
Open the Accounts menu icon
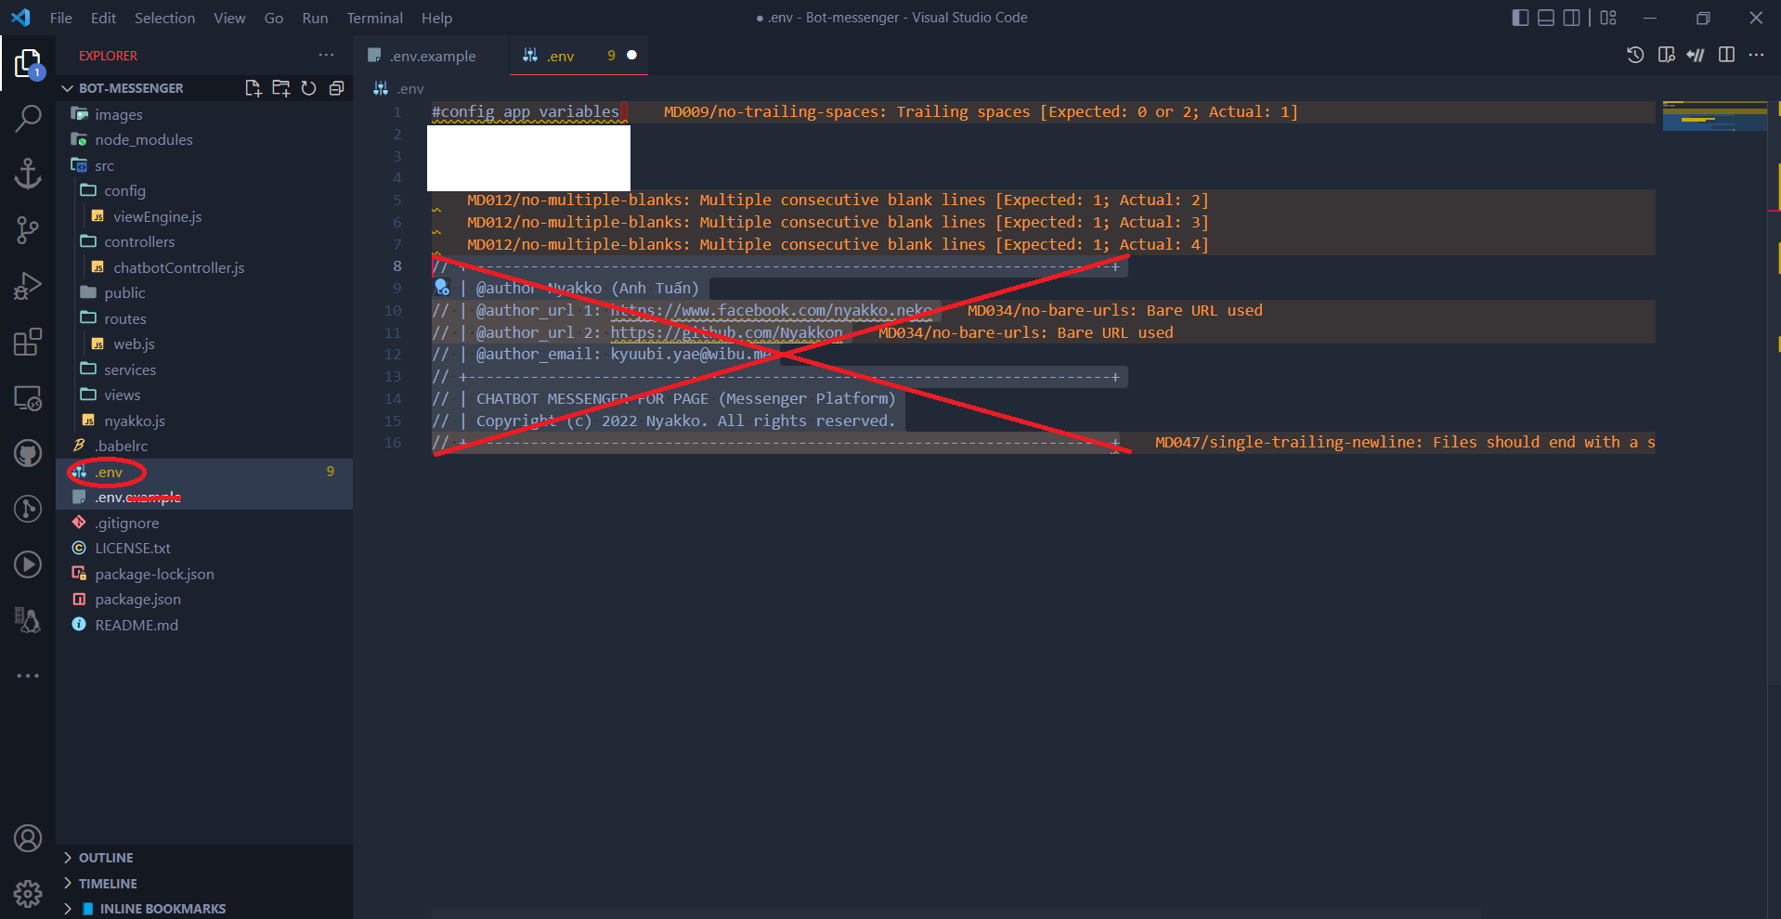point(28,838)
